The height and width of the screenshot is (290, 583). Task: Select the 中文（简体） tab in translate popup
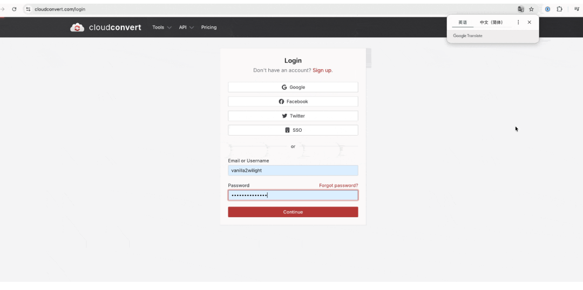click(491, 23)
